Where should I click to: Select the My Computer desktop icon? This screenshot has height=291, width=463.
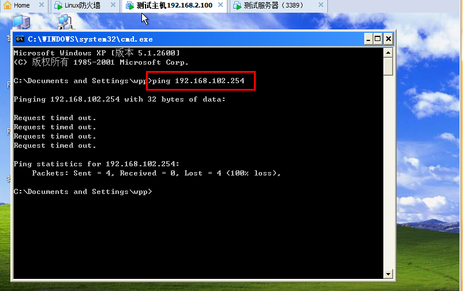pyautogui.click(x=21, y=22)
